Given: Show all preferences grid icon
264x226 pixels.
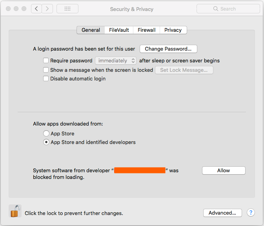Looking at the screenshot, I should click(x=67, y=9).
